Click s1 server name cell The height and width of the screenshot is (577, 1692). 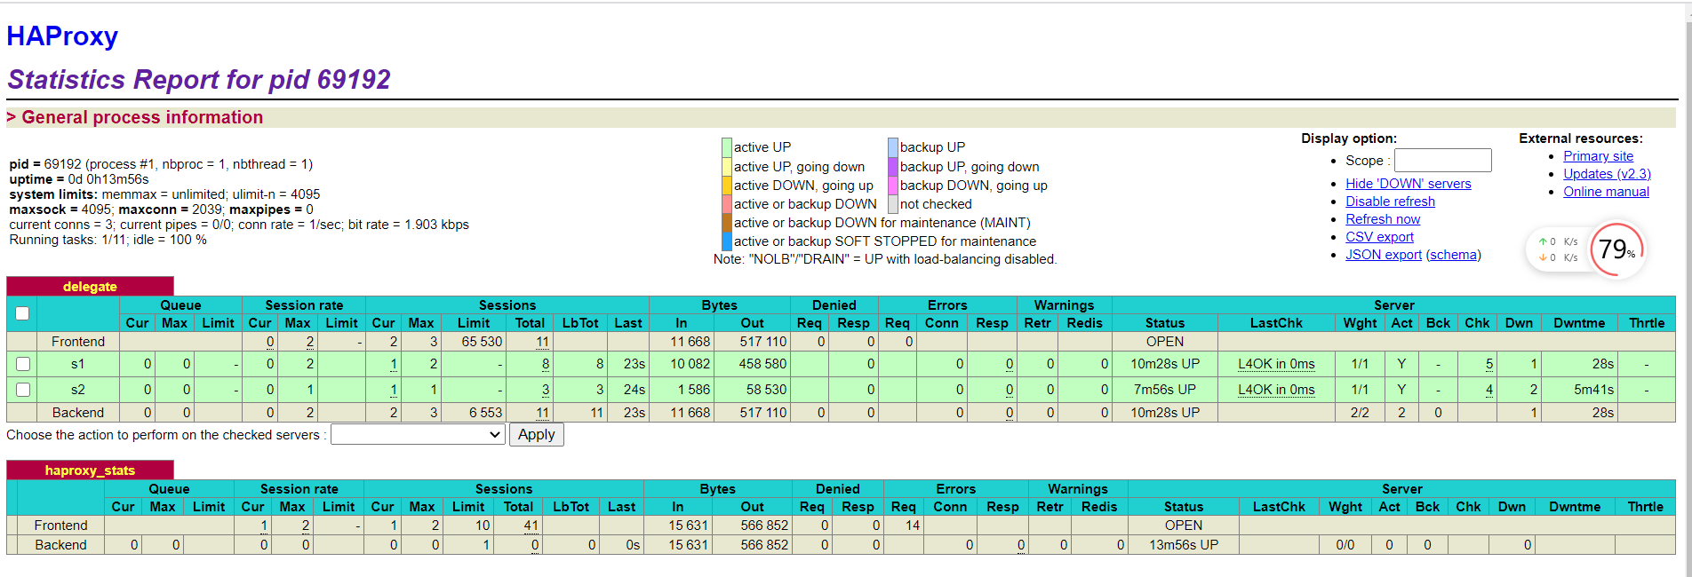[x=78, y=364]
